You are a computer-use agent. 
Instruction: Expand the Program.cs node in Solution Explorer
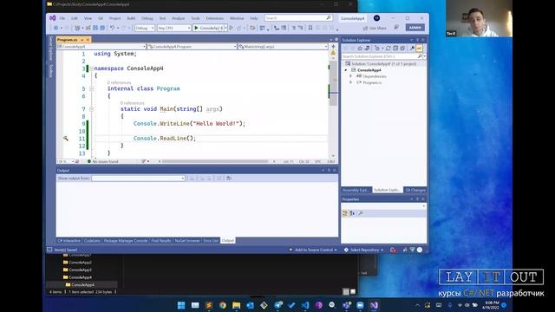(x=350, y=82)
